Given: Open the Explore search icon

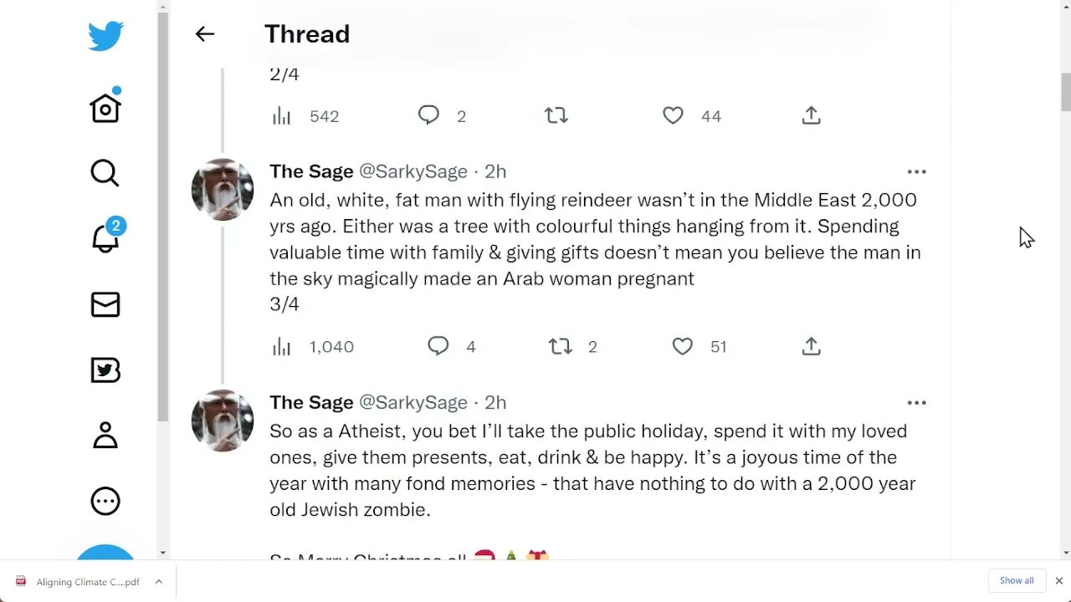Looking at the screenshot, I should 105,173.
